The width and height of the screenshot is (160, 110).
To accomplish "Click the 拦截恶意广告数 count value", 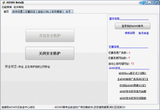I will [129, 53].
